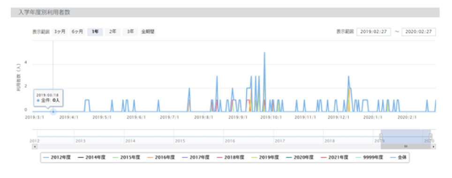Switch to the 1年 range
Screen dimensions: 452x178
(x=95, y=32)
